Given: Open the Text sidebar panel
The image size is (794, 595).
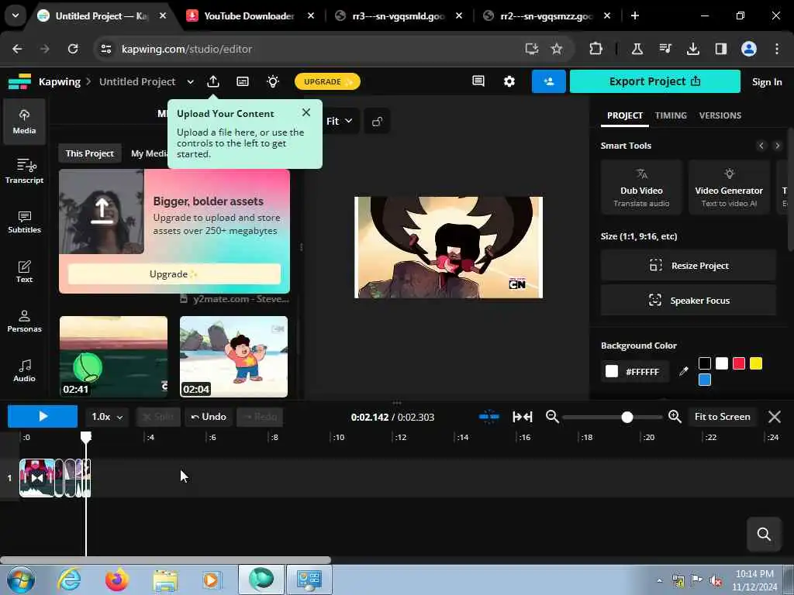Looking at the screenshot, I should [x=24, y=271].
